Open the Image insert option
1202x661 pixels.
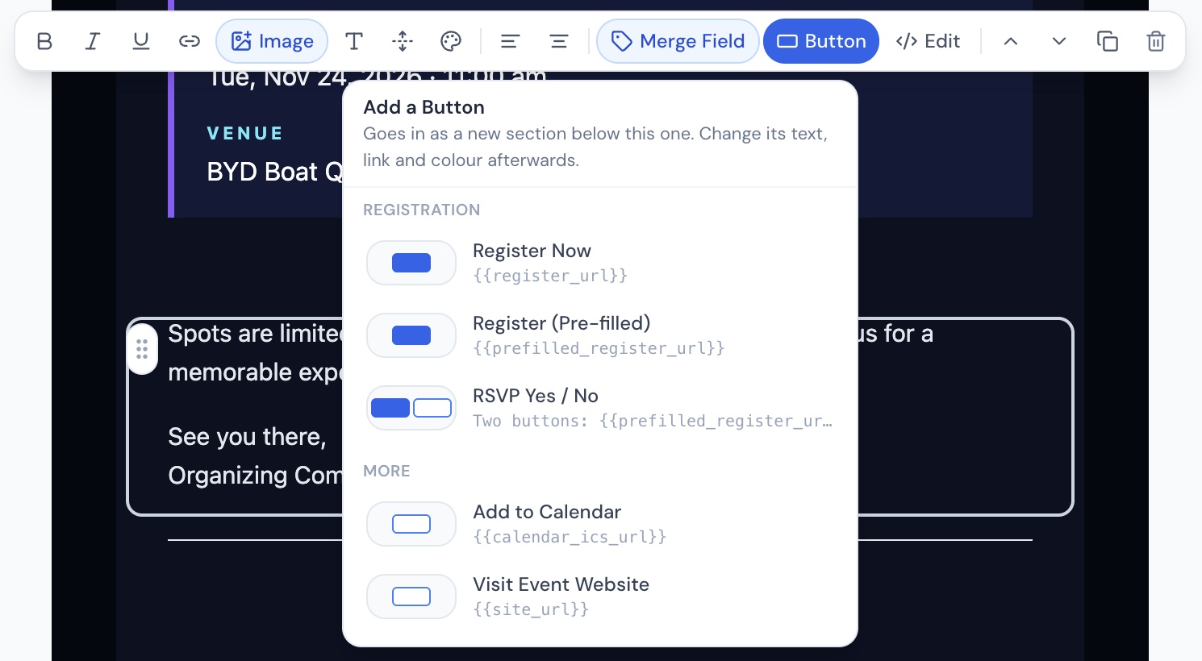pos(272,41)
